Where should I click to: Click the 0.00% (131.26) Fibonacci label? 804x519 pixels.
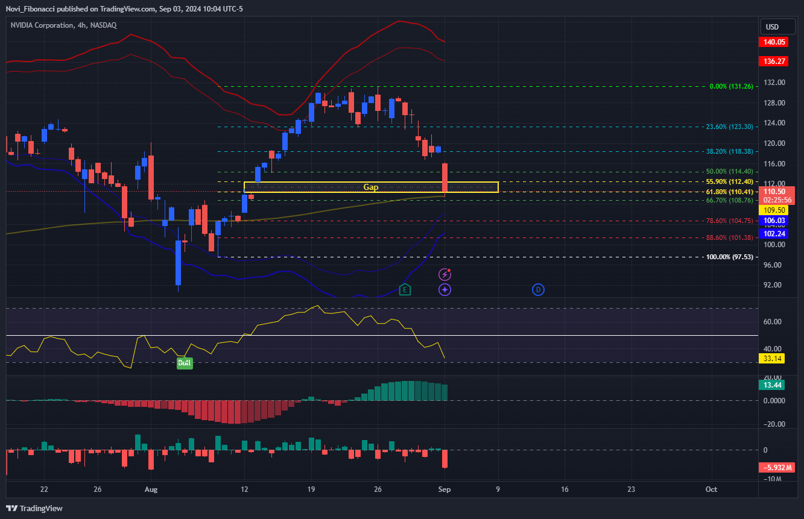(731, 86)
